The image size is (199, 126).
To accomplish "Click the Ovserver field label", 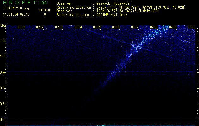I will point(64,3).
